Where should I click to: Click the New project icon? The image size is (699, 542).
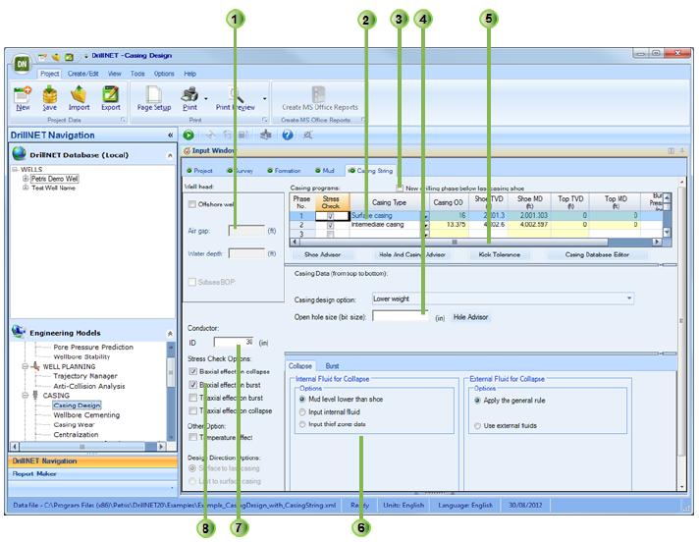point(23,93)
